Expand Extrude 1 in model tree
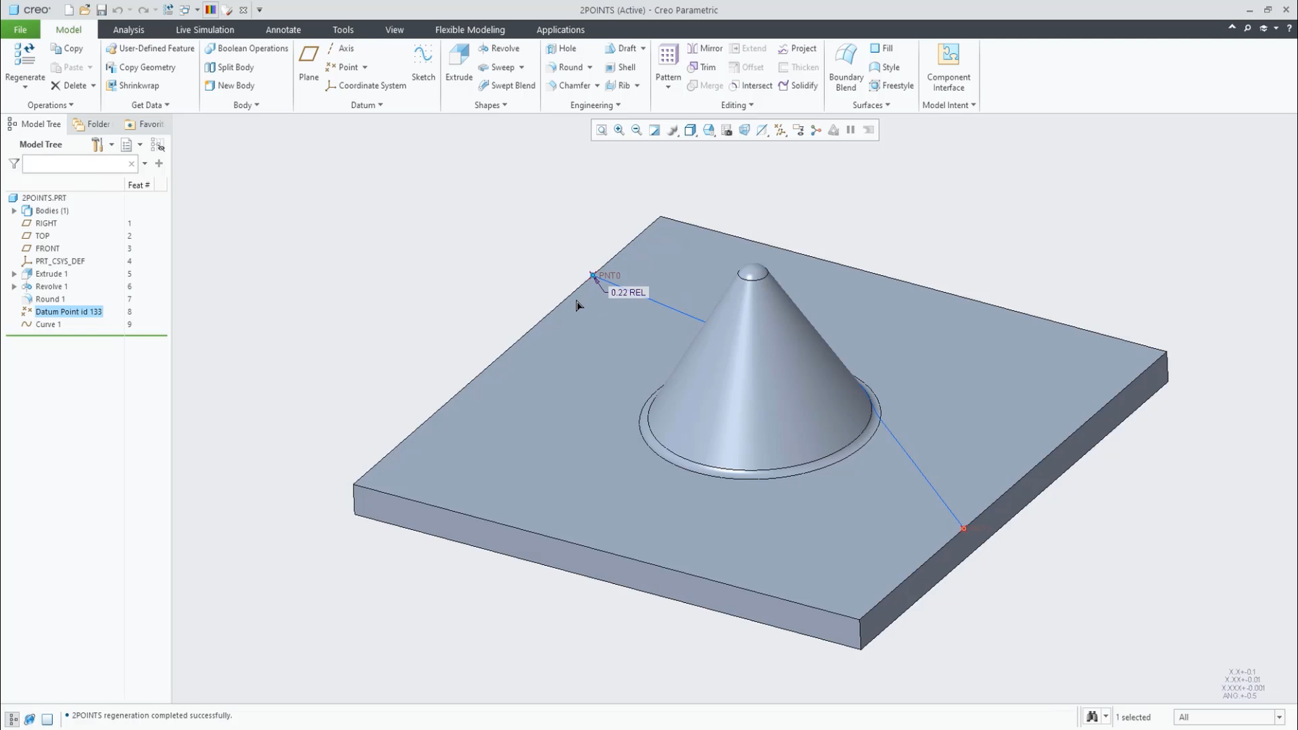The height and width of the screenshot is (730, 1298). (14, 274)
